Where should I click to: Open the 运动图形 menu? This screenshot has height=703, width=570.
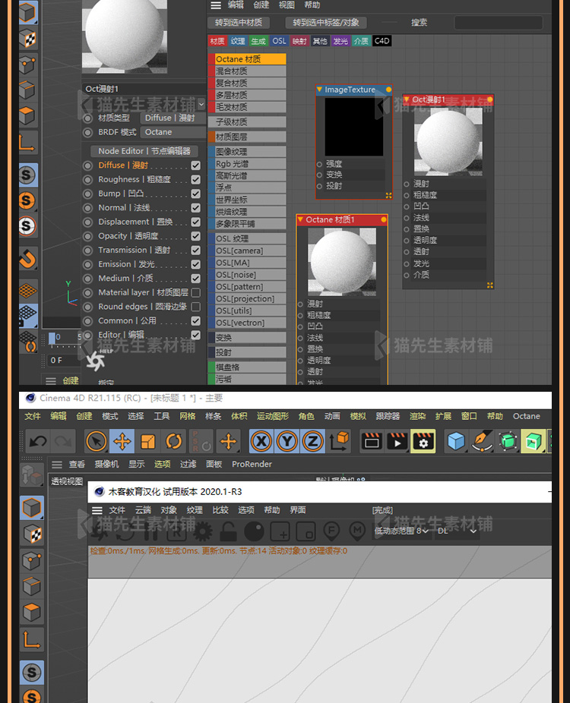tap(272, 416)
